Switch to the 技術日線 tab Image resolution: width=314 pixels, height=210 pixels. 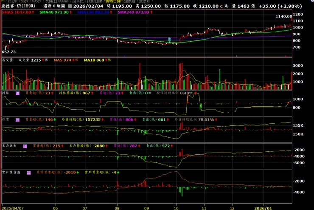click(95, 1)
